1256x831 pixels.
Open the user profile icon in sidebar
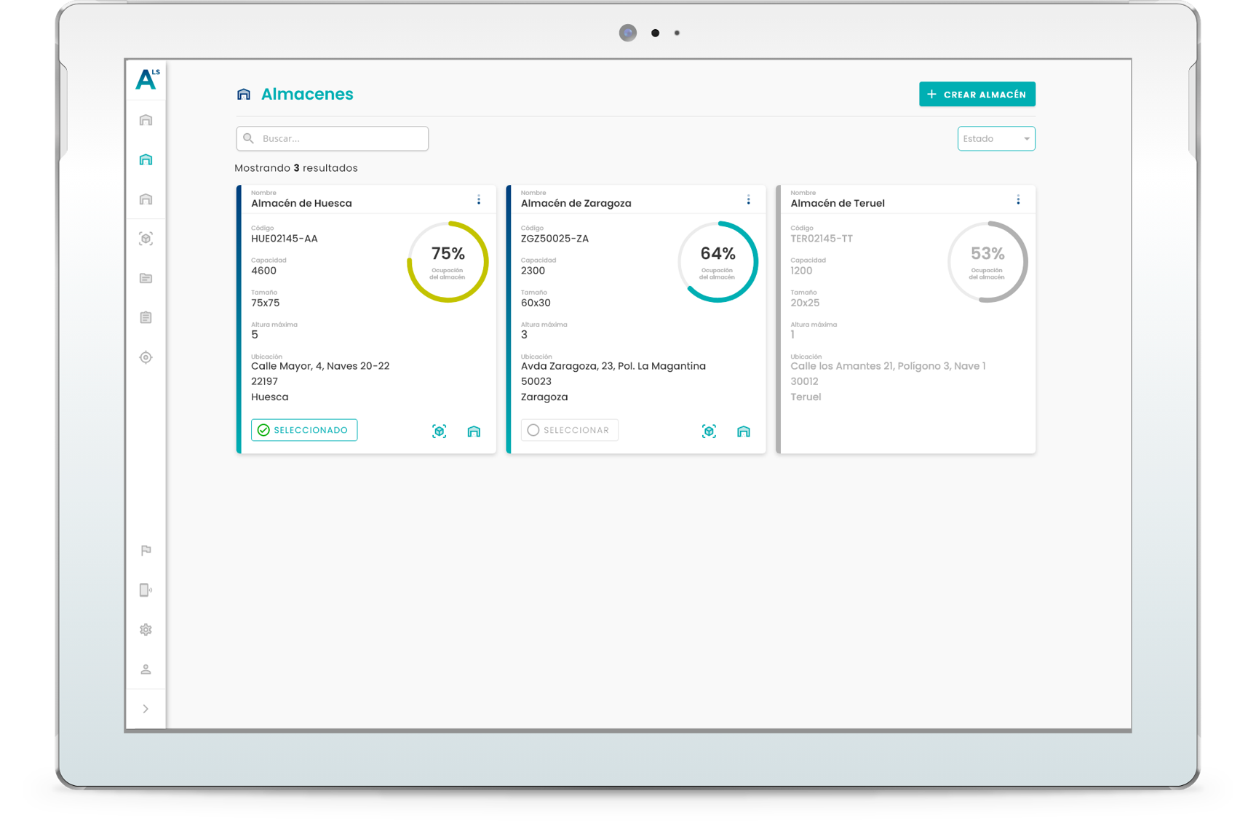(146, 669)
